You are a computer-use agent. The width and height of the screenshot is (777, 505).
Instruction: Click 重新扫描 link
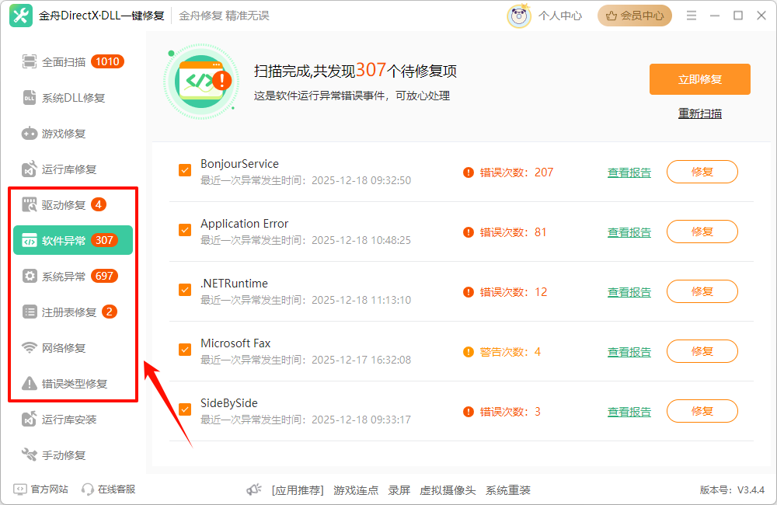[x=699, y=113]
